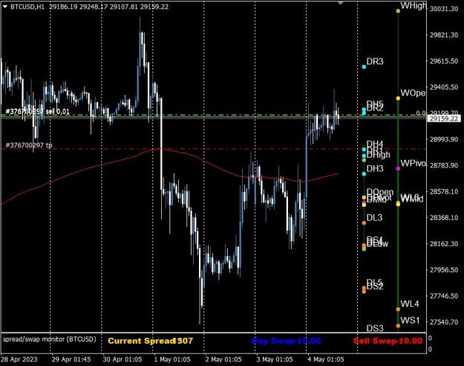
Task: Click the WS1 label
Action: 410,320
